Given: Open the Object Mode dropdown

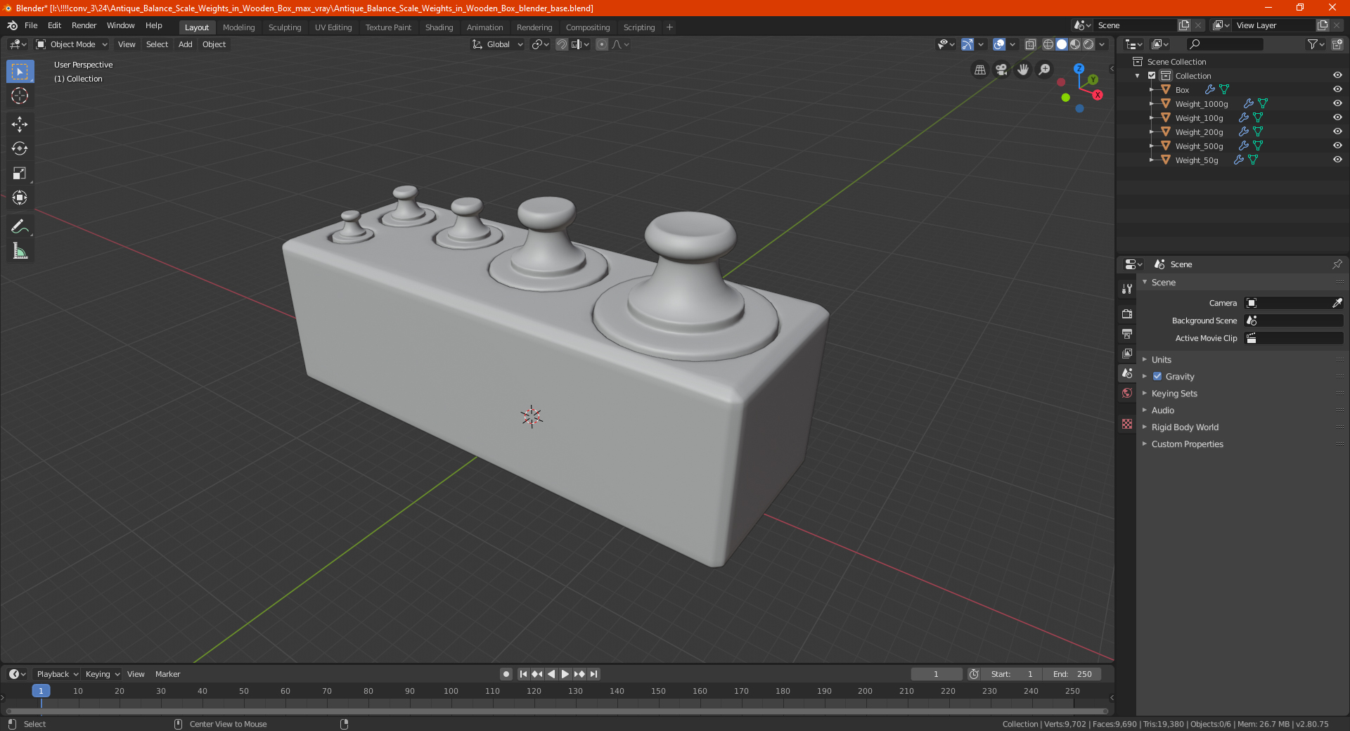Looking at the screenshot, I should coord(72,44).
